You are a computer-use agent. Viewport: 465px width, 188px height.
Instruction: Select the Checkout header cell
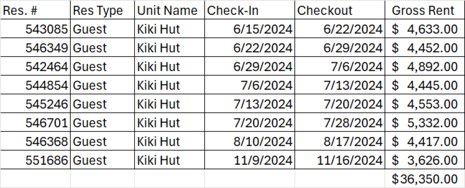340,10
